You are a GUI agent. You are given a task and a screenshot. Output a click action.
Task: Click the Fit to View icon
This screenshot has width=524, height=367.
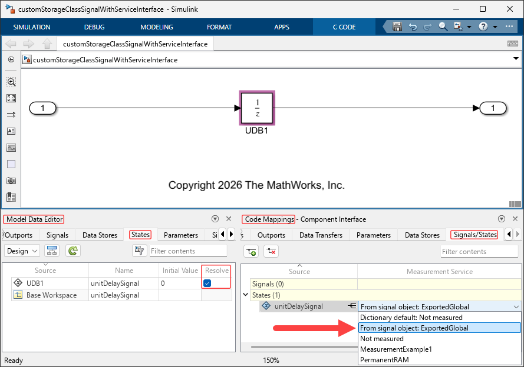[11, 98]
